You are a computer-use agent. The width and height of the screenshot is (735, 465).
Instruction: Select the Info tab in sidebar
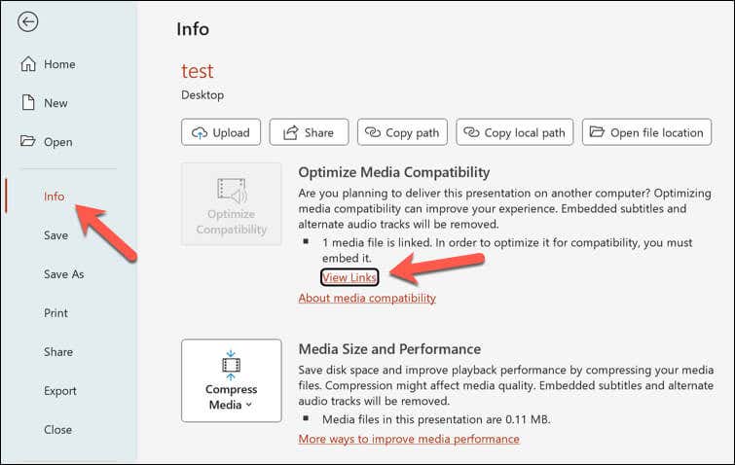(x=54, y=197)
